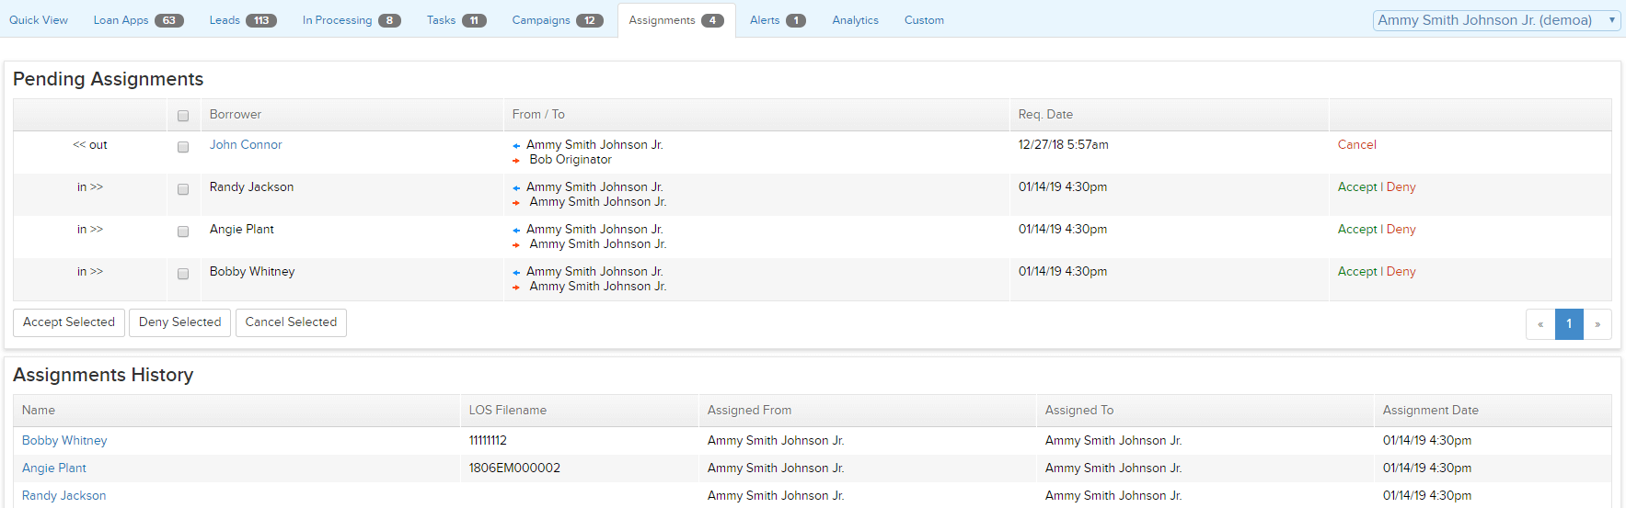Open Bobby Whitney in Assignments History
The image size is (1626, 508).
(64, 441)
